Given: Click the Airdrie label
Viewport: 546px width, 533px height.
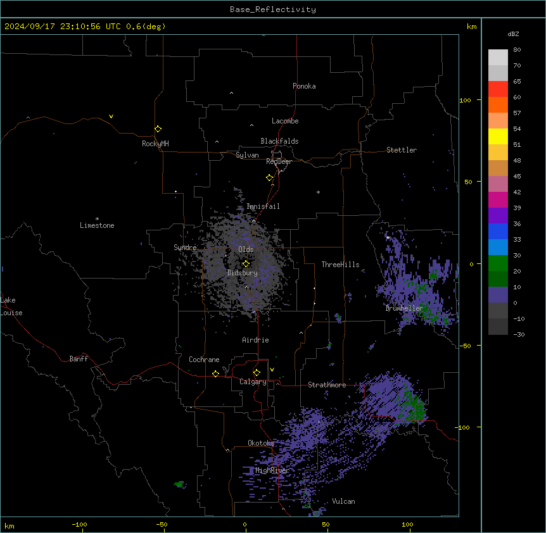Looking at the screenshot, I should (x=255, y=340).
